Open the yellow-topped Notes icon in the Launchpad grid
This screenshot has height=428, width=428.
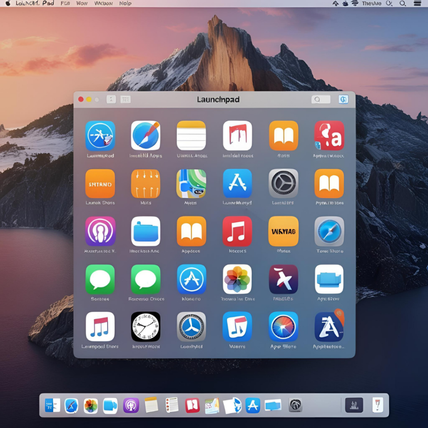coord(191,136)
